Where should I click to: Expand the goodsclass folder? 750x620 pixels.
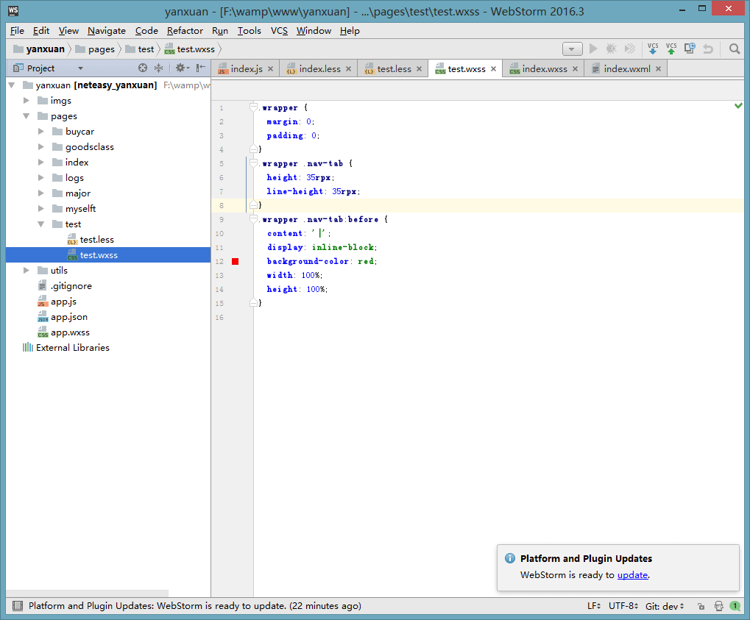41,147
